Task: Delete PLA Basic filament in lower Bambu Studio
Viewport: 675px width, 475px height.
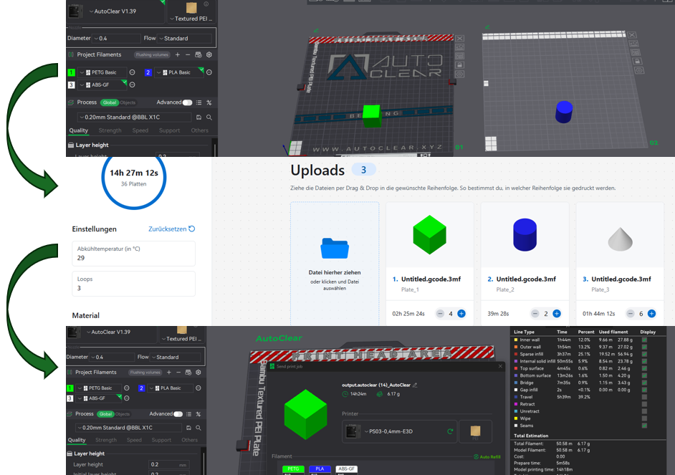Action: click(x=198, y=388)
